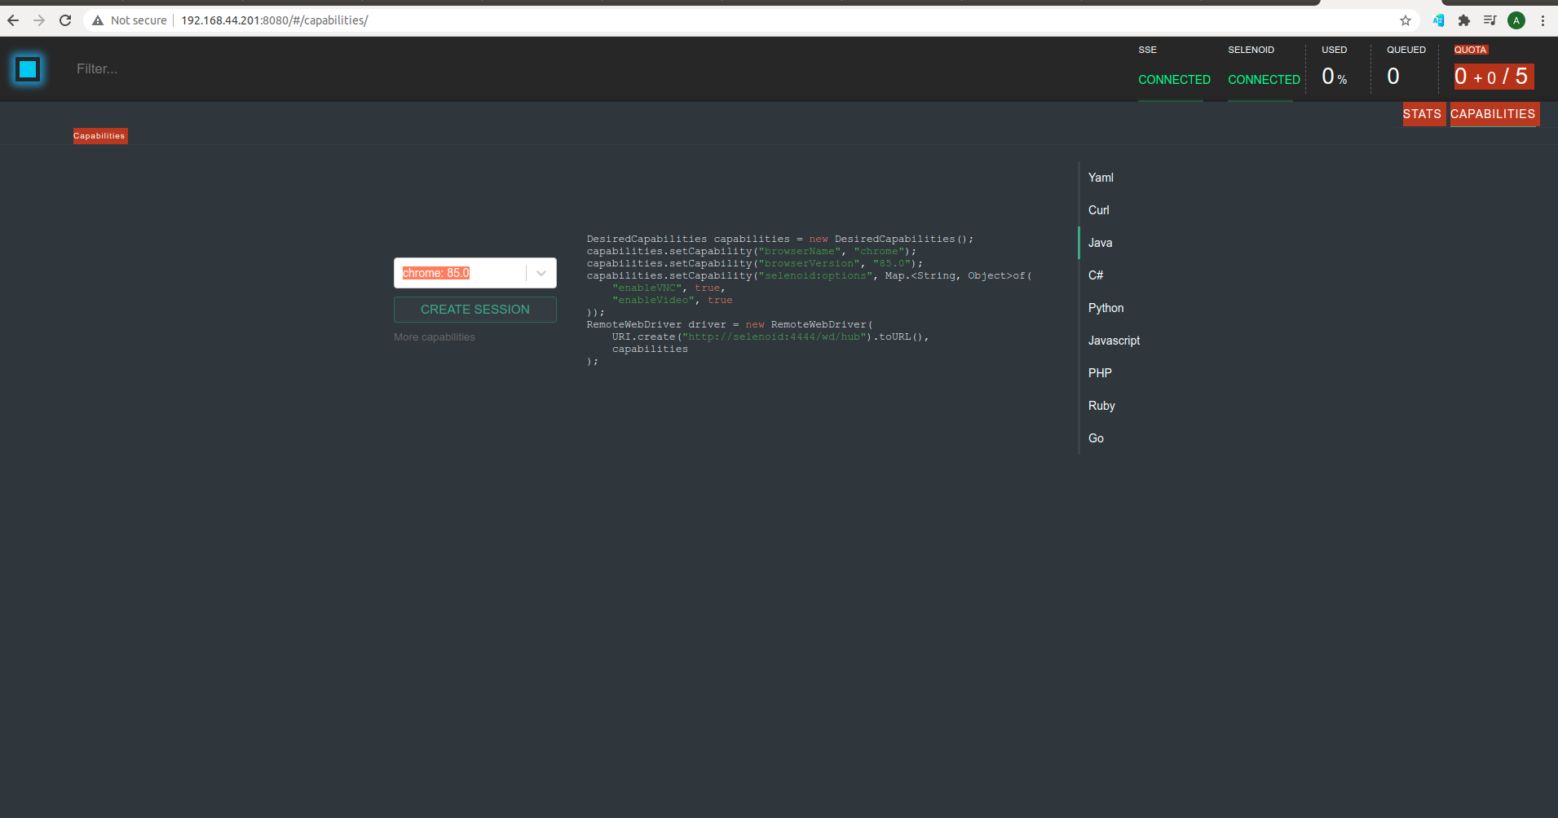The width and height of the screenshot is (1558, 818).
Task: Open the More capabilities link
Action: click(435, 337)
